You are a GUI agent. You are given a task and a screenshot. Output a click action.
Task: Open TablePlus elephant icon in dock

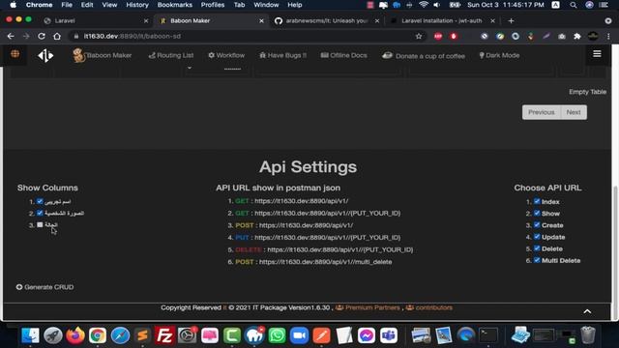(x=254, y=335)
